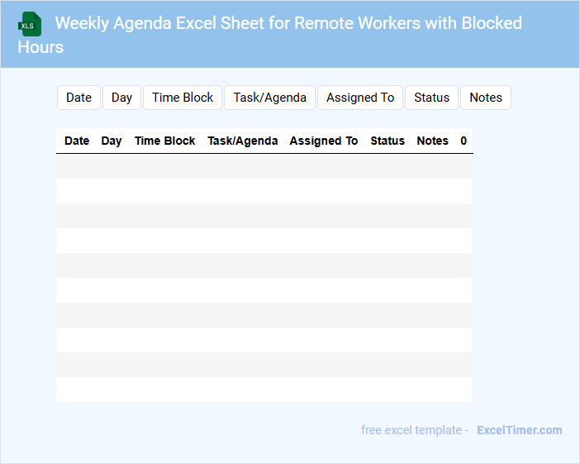
Task: Click the Status table column header
Action: pos(387,141)
